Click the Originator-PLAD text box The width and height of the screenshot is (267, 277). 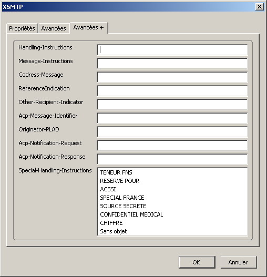click(x=172, y=132)
